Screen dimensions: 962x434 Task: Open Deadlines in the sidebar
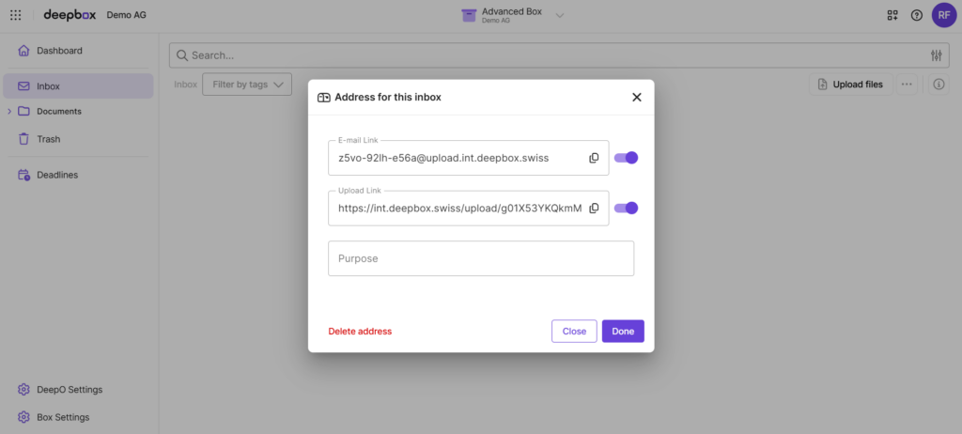click(56, 175)
